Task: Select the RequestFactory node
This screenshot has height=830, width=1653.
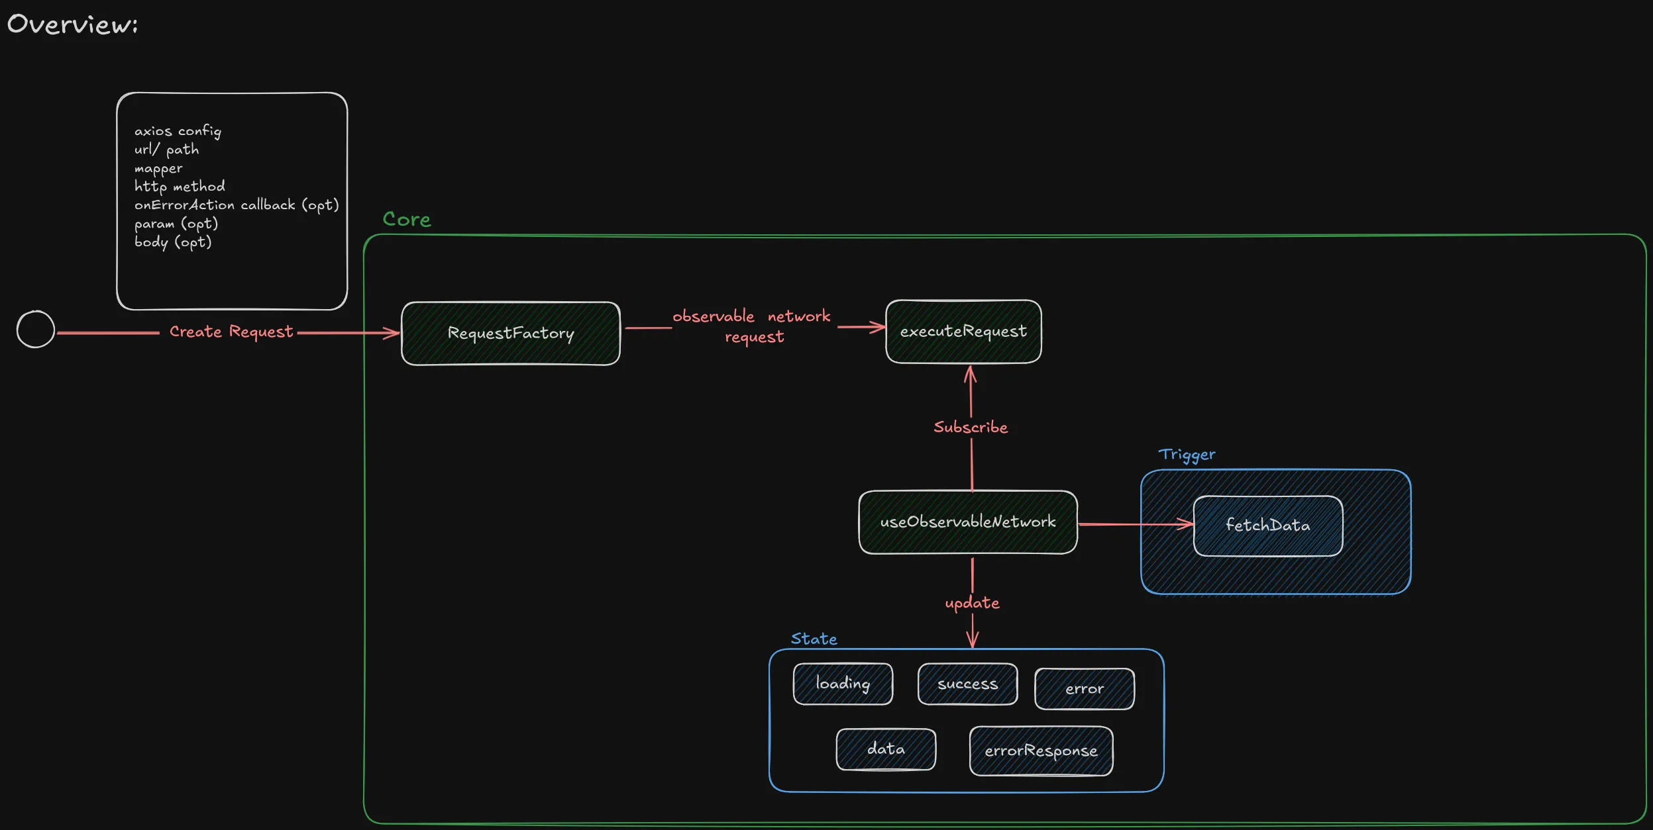Action: [511, 334]
